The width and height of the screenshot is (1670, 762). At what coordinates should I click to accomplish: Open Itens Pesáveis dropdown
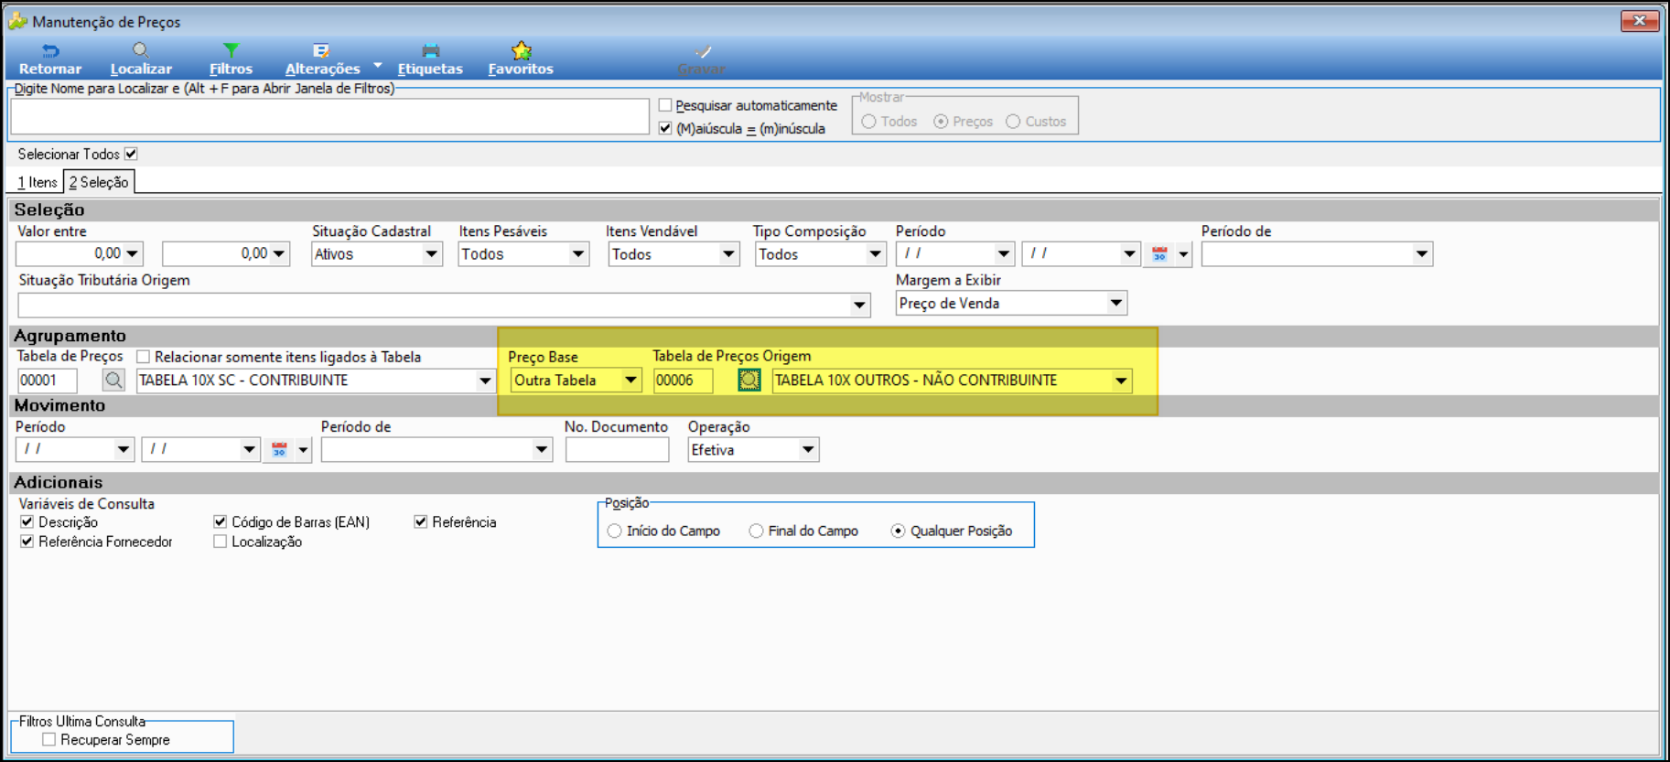pos(578,254)
